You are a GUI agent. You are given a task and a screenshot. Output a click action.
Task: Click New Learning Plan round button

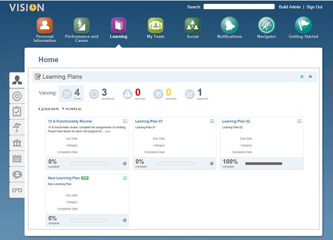pyautogui.click(x=125, y=220)
